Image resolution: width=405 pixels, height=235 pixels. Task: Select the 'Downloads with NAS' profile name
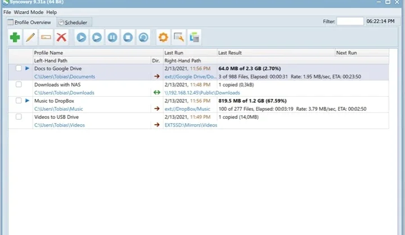[x=57, y=84]
